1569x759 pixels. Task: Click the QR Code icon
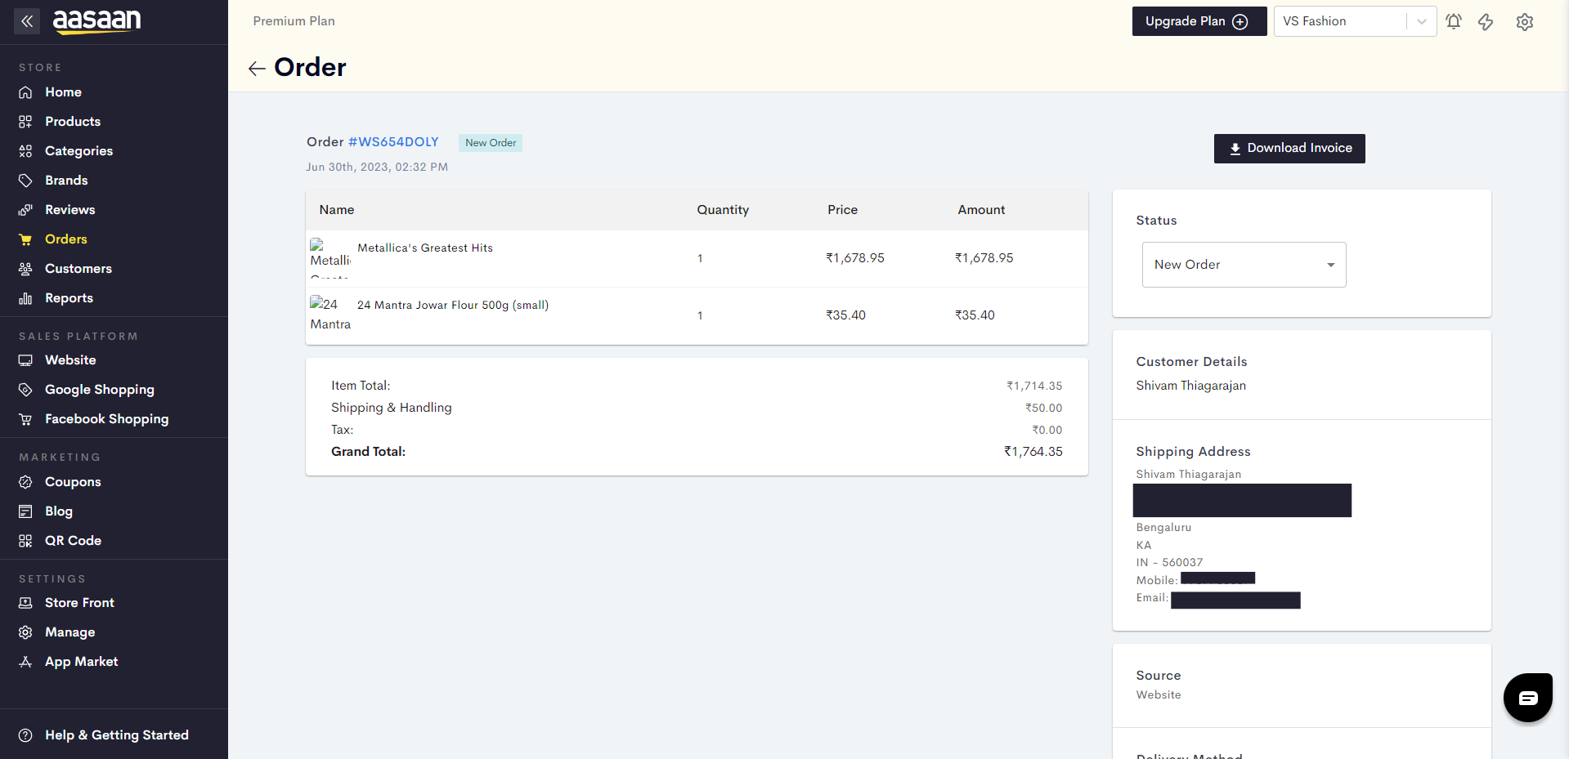coord(25,541)
